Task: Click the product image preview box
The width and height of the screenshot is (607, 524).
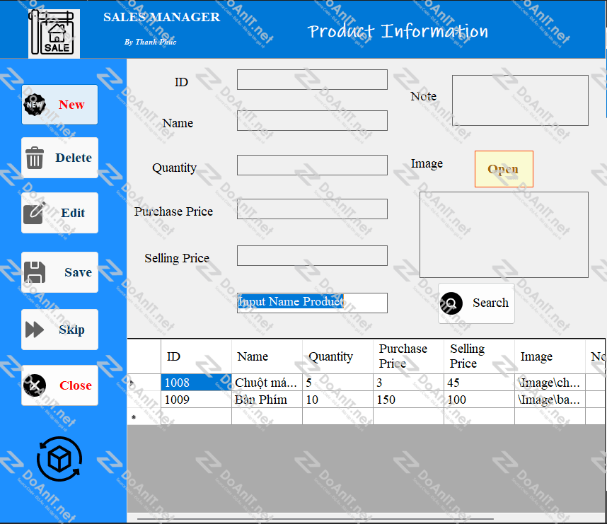Action: point(504,235)
